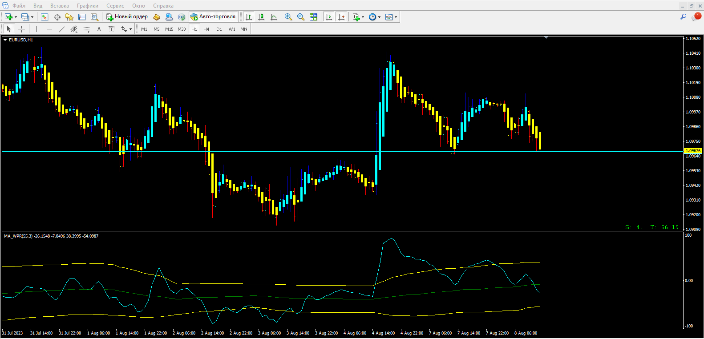
Task: Select the text label tool
Action: click(112, 29)
